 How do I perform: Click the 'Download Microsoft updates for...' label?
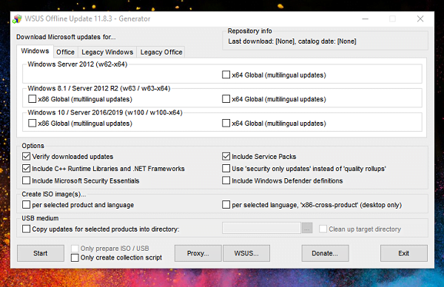pos(66,37)
